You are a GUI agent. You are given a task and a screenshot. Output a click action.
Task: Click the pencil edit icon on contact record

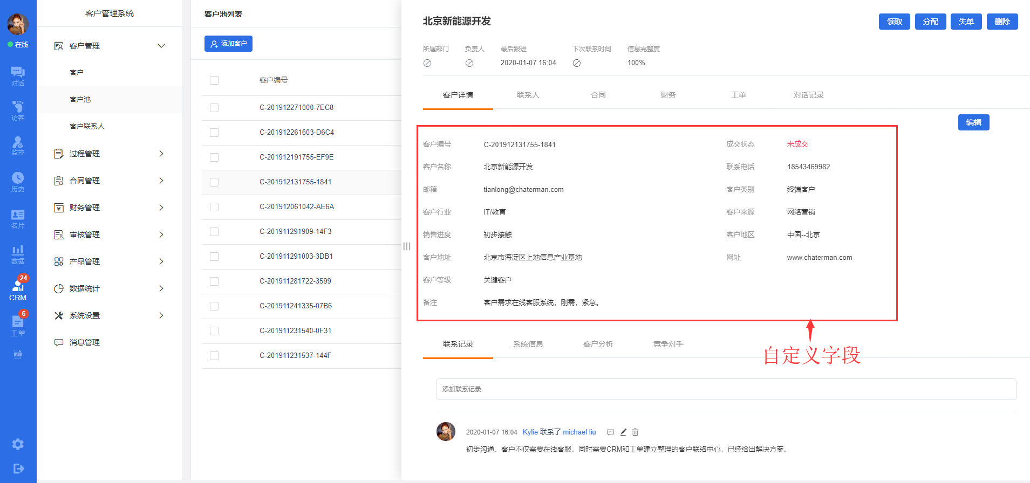click(623, 432)
